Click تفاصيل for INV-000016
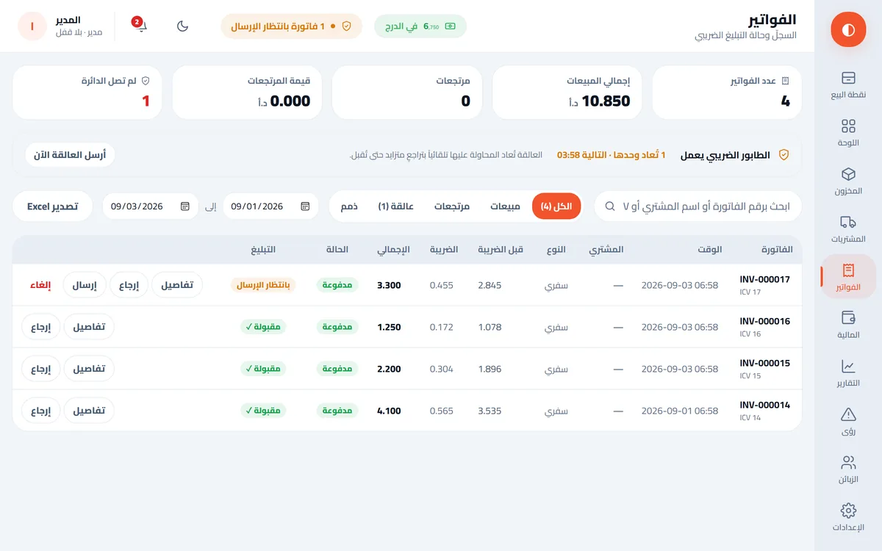882x551 pixels. point(89,327)
